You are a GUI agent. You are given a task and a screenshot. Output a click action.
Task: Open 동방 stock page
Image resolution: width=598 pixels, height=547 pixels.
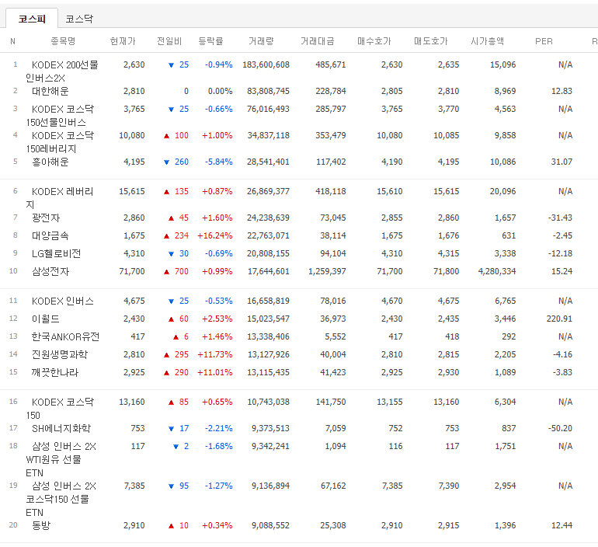(x=41, y=526)
